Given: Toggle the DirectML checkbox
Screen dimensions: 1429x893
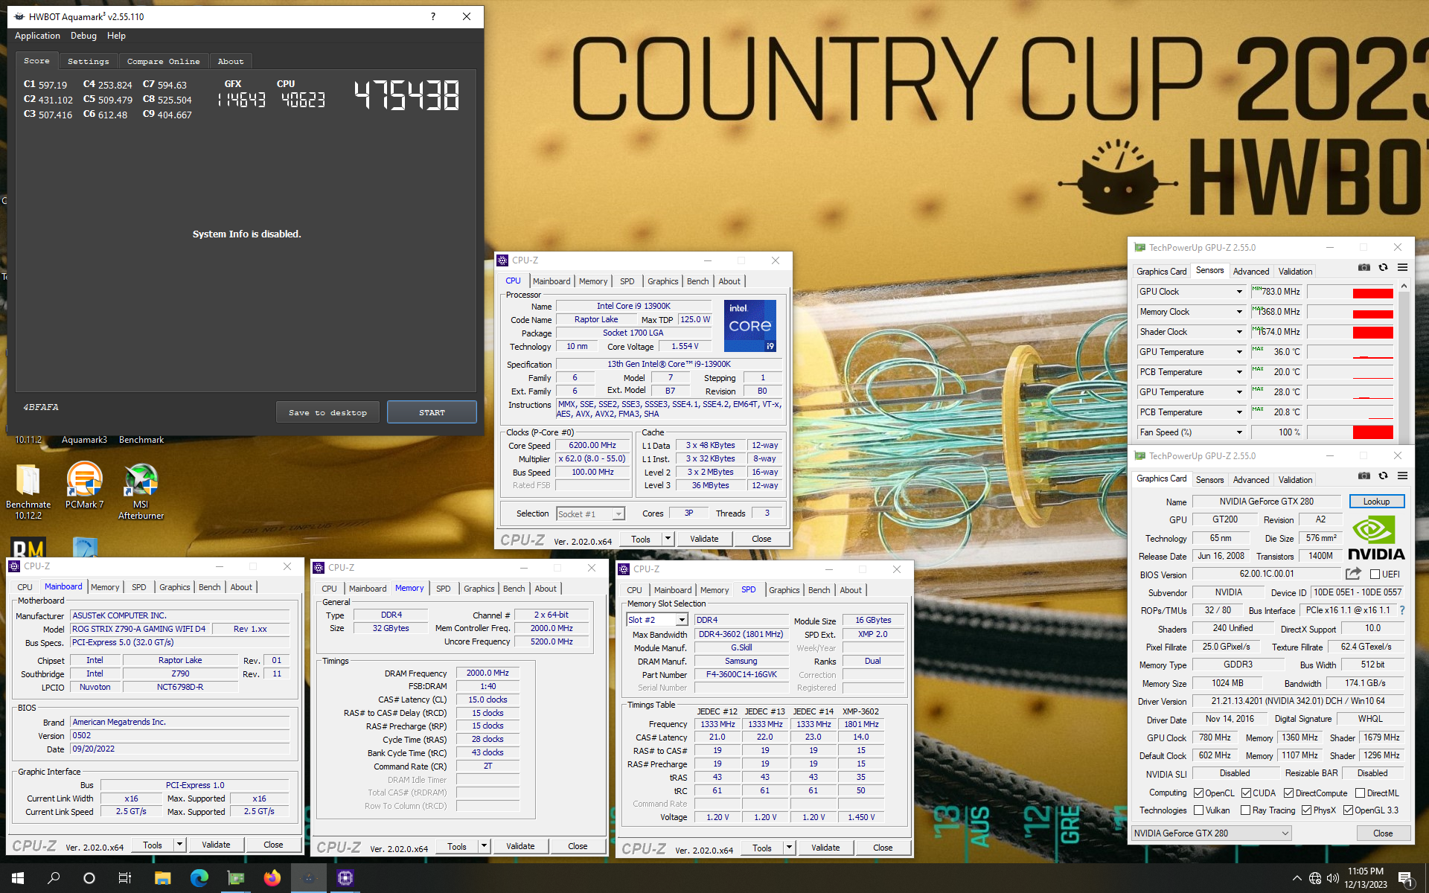Looking at the screenshot, I should click(1360, 793).
